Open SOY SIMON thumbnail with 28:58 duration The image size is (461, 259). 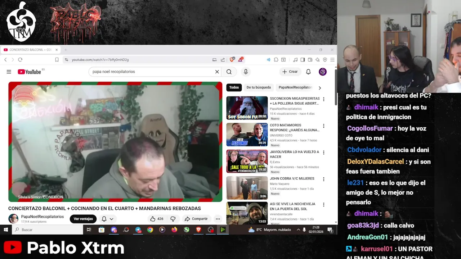point(247,108)
